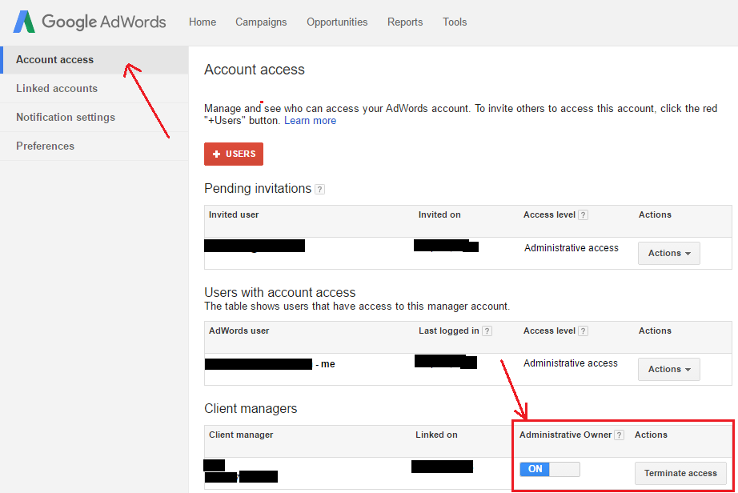Click Administrative access in the pending invitation row
The image size is (738, 493).
tap(572, 248)
